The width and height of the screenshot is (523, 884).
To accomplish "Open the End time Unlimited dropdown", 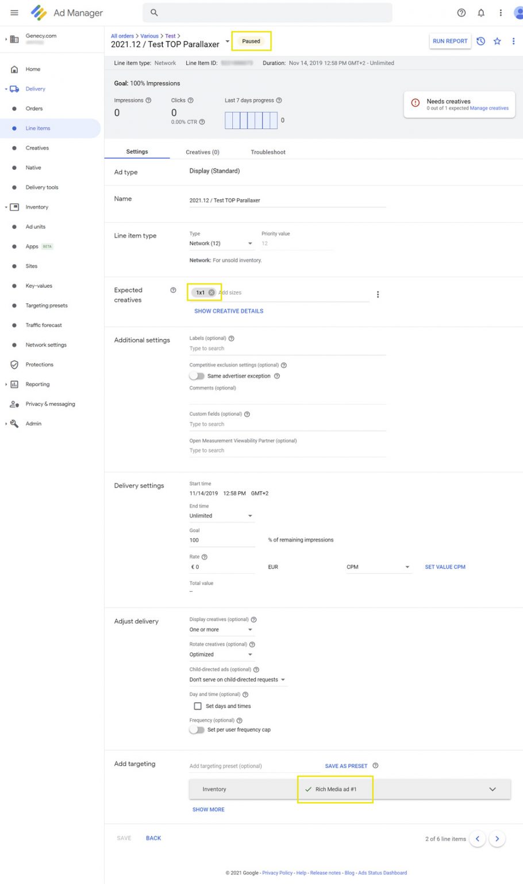I will [x=221, y=516].
